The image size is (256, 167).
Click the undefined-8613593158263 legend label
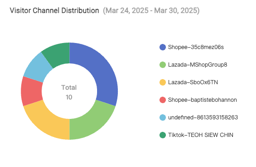[203, 118]
